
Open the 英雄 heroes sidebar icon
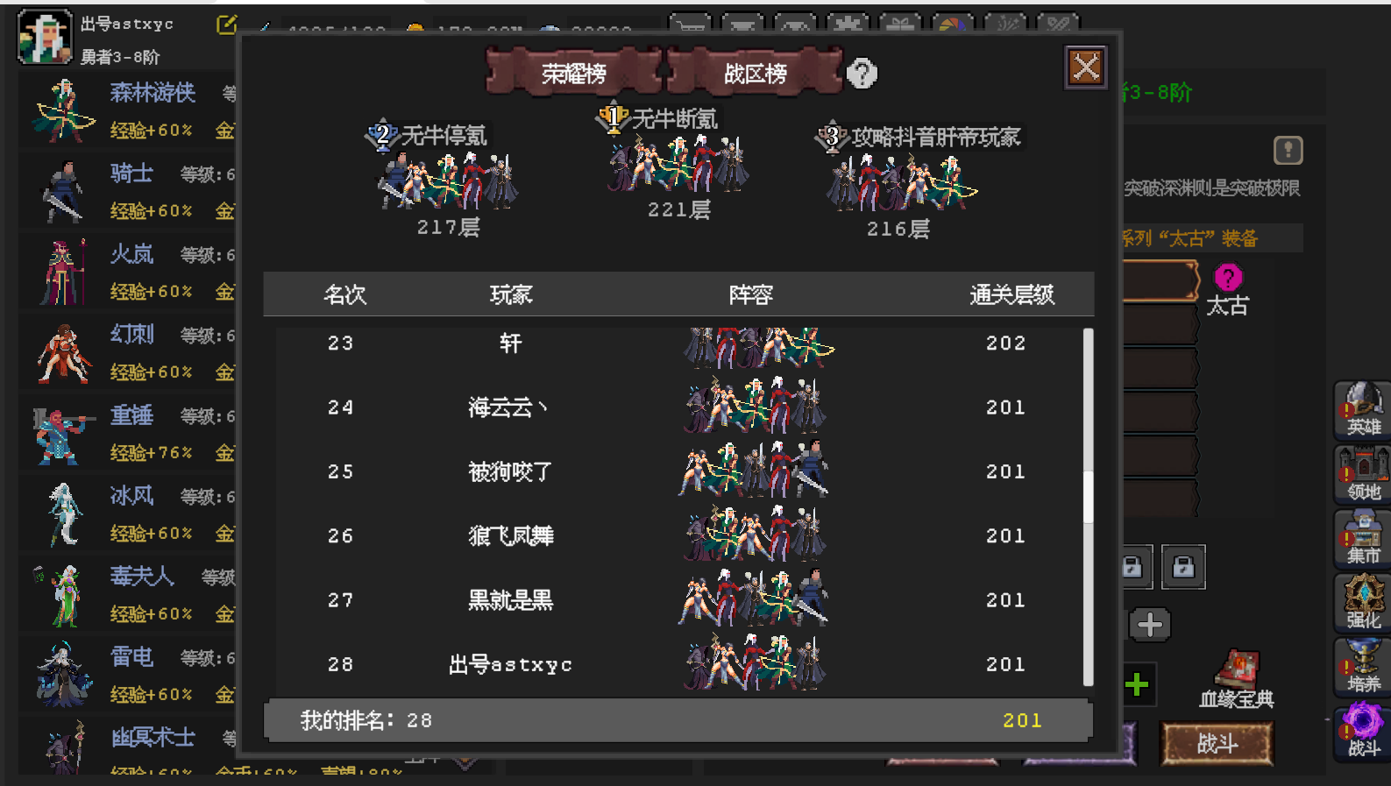click(1363, 410)
